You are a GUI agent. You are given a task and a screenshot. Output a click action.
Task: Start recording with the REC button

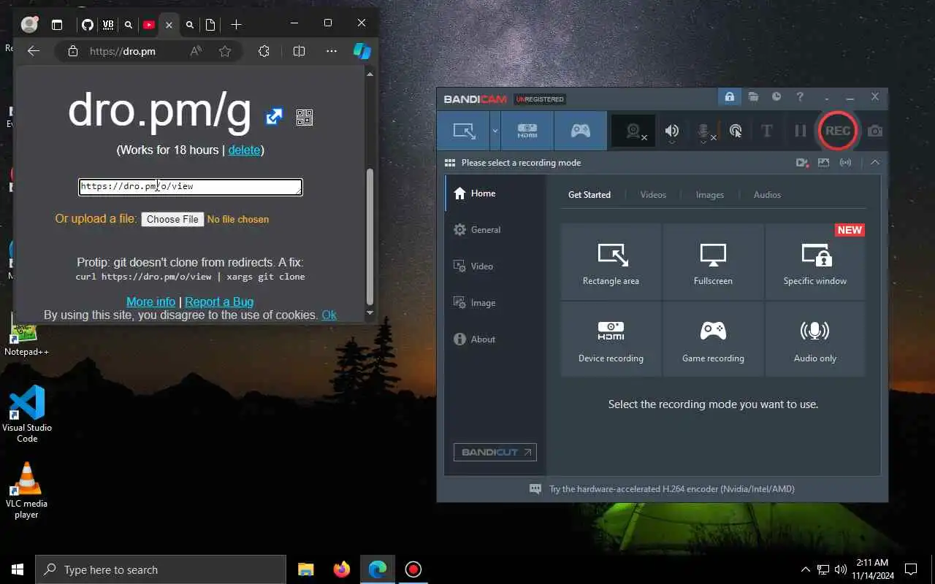tap(837, 131)
